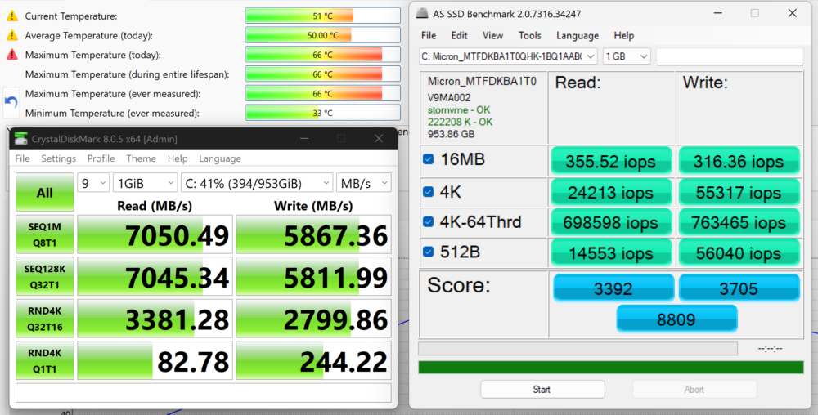This screenshot has height=415, width=818.
Task: Click the 3381.28 RND4K Q32T16 read result
Action: pos(155,319)
